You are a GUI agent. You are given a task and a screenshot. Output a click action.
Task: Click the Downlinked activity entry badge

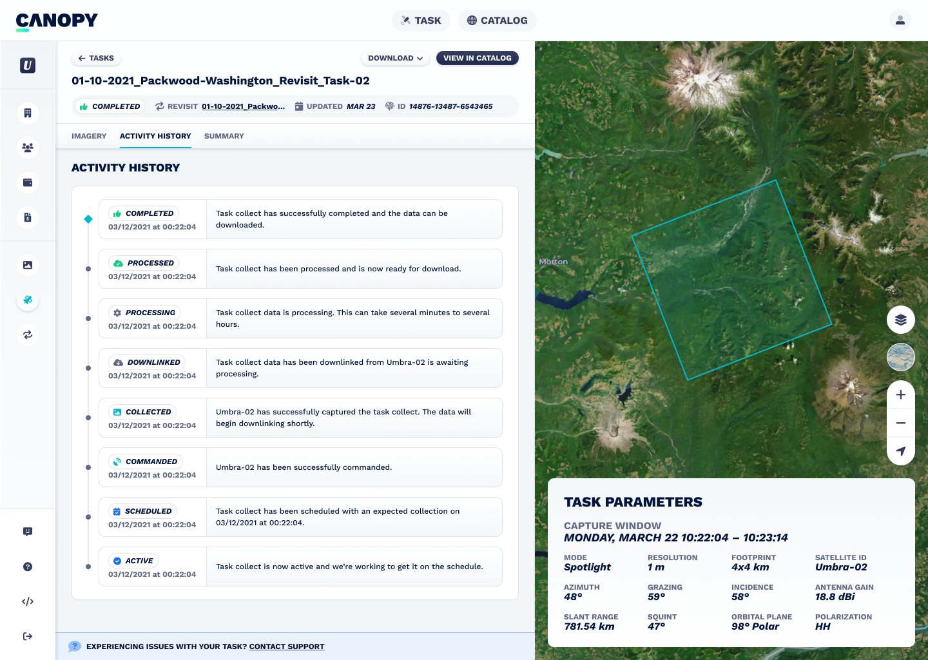(147, 362)
